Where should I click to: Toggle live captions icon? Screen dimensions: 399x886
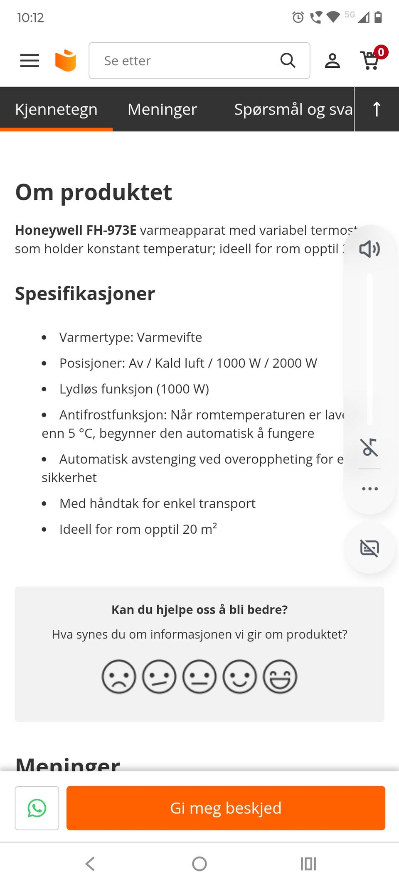coord(369,548)
